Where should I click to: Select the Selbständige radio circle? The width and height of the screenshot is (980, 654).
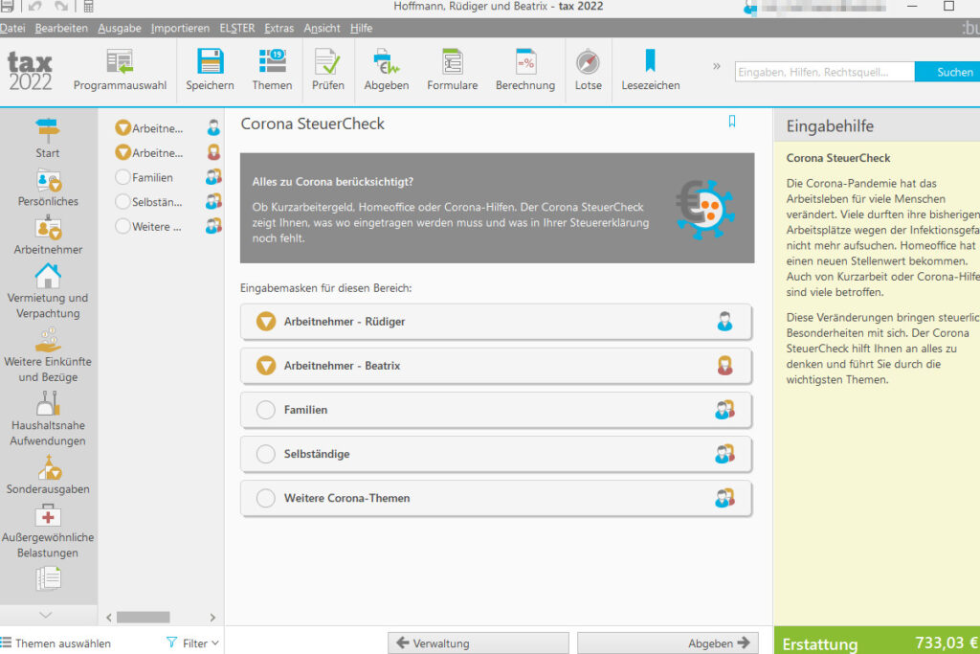[x=266, y=454]
